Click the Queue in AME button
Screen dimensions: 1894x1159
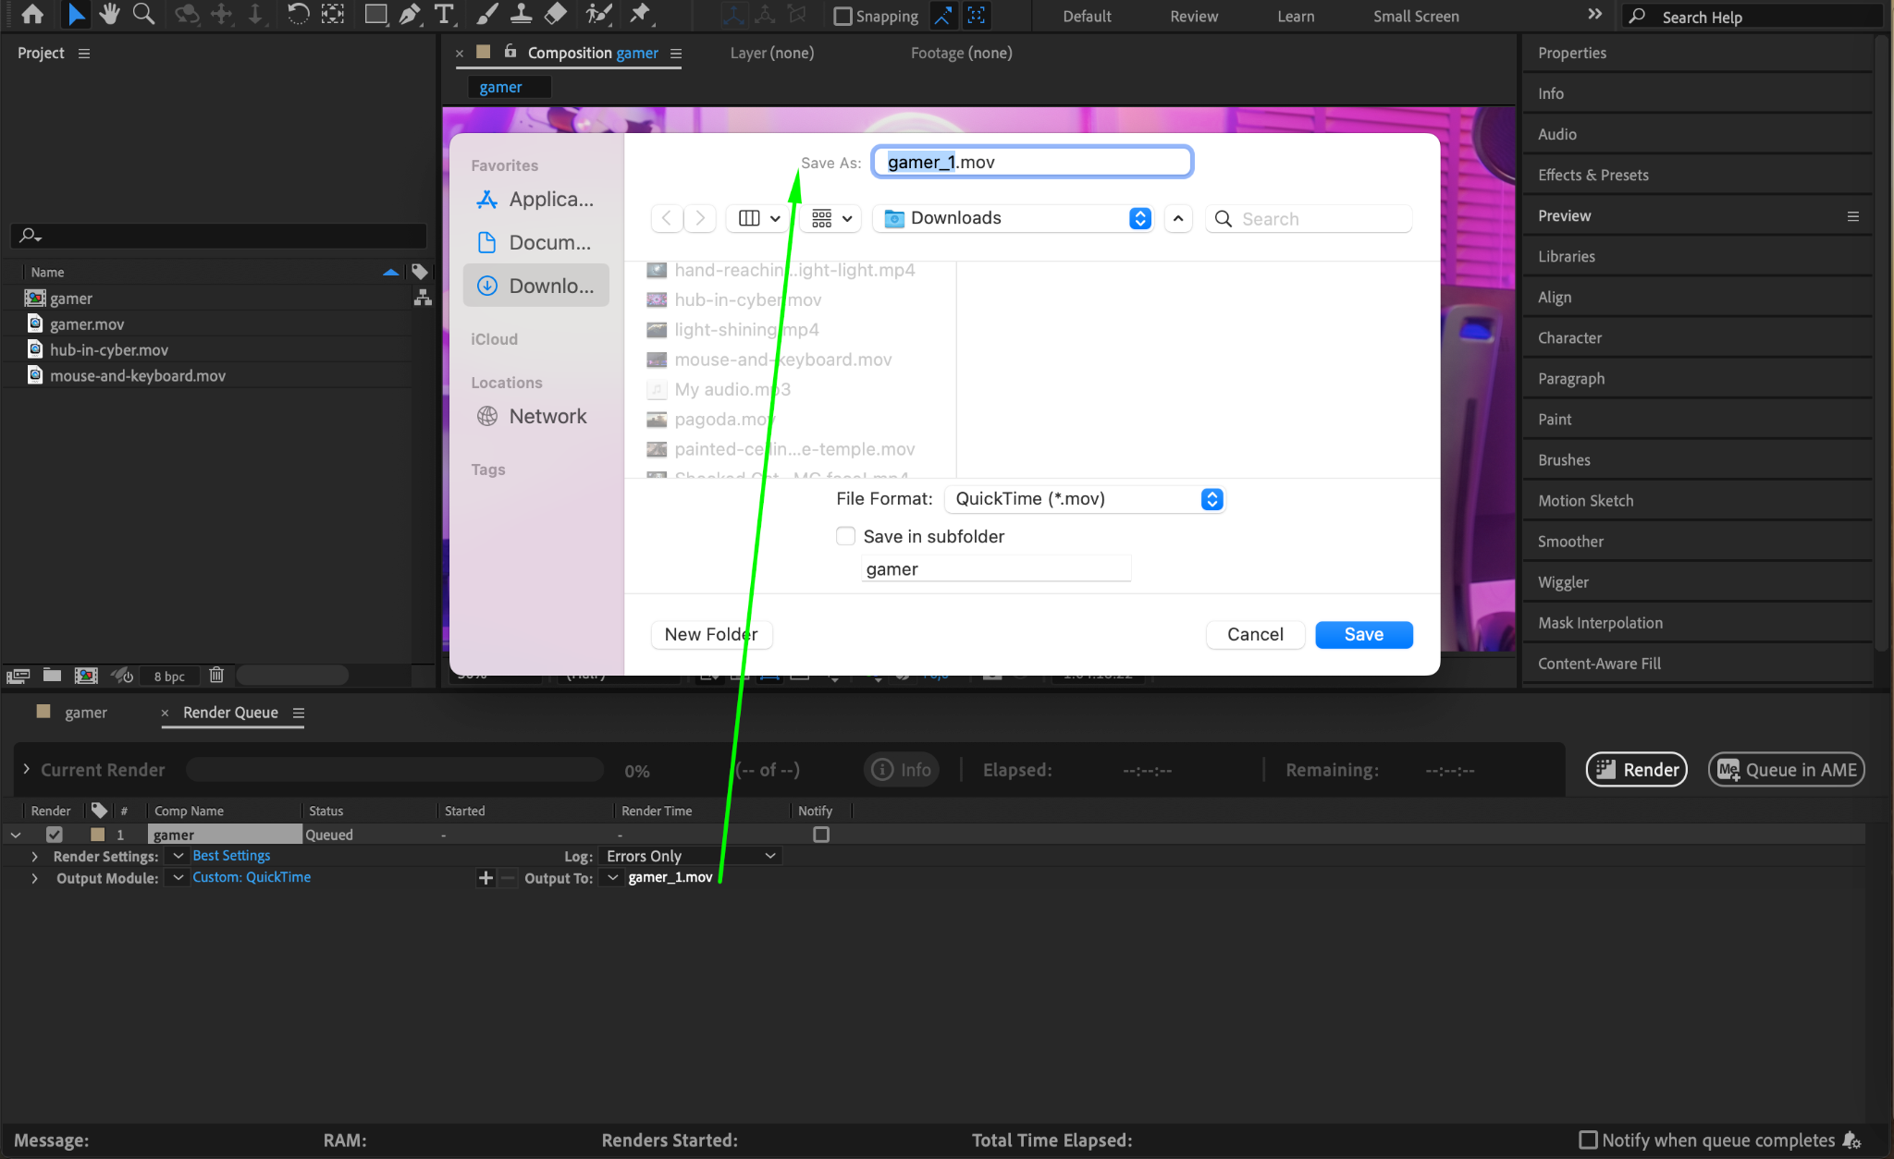click(x=1786, y=769)
